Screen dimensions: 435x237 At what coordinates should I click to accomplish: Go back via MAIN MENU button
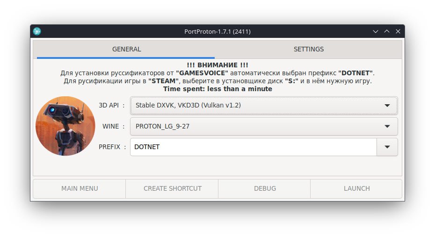(x=80, y=188)
